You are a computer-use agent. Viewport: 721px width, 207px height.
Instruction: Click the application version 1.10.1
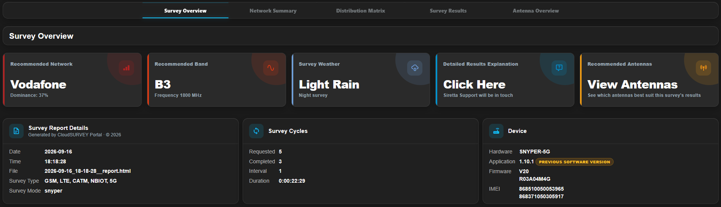click(526, 161)
